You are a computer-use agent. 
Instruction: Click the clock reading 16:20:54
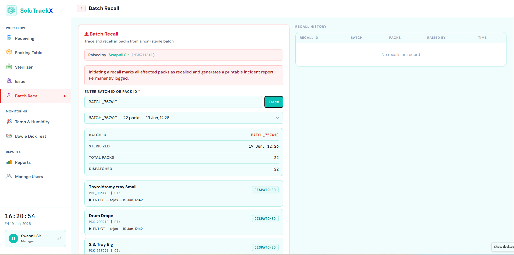[x=20, y=216]
